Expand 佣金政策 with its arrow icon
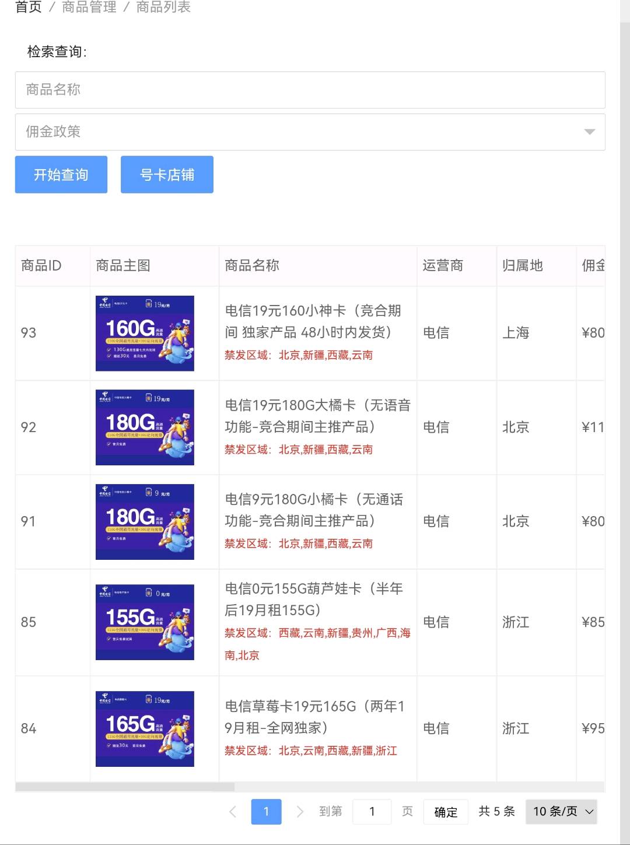Screen dimensions: 630x845 click(589, 132)
